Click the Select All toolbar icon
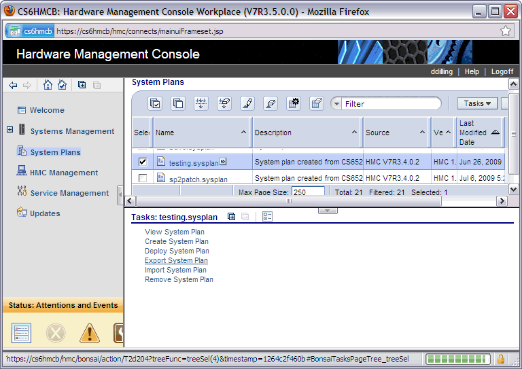The image size is (522, 369). pyautogui.click(x=155, y=103)
